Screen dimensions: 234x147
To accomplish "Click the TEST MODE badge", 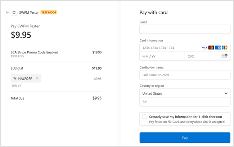I will tap(49, 12).
